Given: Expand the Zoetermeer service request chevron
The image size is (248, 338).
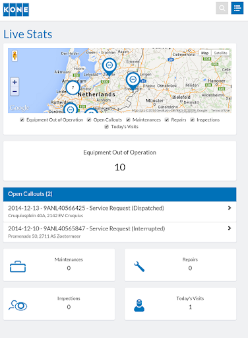Looking at the screenshot, I should pos(230,228).
